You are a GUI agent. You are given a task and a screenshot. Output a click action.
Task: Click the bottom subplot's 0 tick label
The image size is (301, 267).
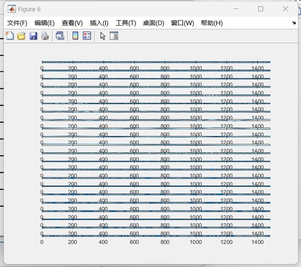click(42, 242)
